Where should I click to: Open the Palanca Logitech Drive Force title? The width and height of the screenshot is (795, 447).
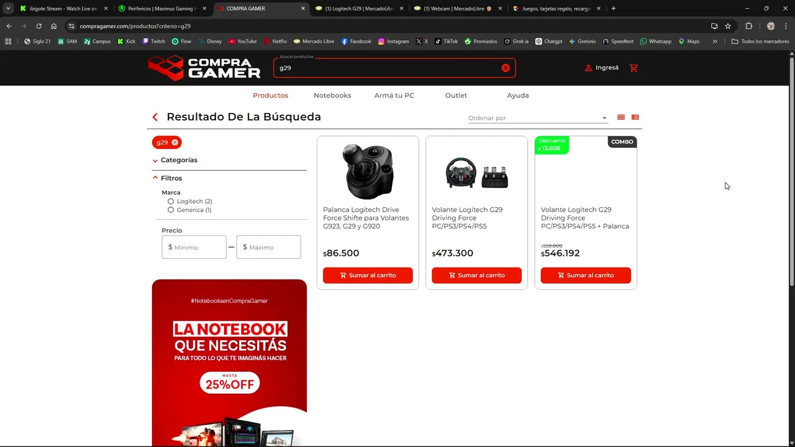click(366, 218)
